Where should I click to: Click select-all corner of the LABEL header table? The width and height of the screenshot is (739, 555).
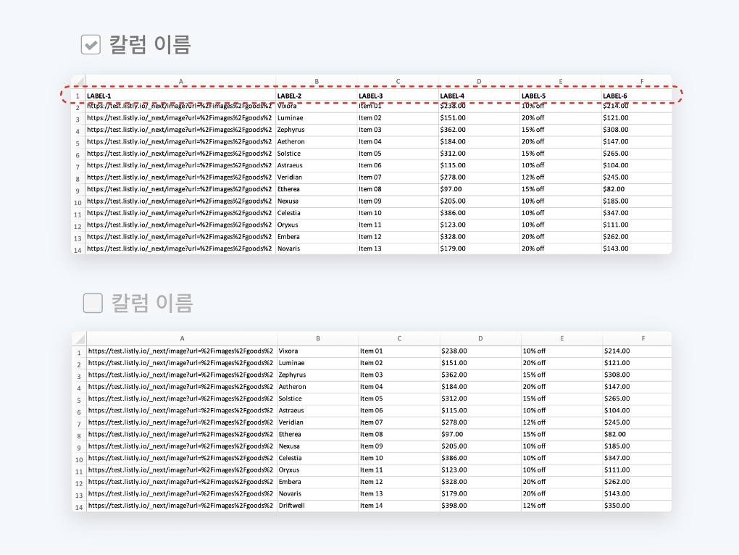tap(78, 81)
